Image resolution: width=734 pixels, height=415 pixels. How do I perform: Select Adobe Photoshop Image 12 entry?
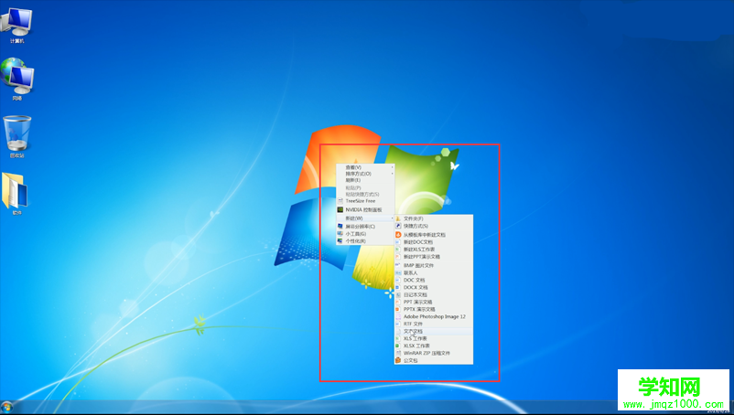point(434,316)
